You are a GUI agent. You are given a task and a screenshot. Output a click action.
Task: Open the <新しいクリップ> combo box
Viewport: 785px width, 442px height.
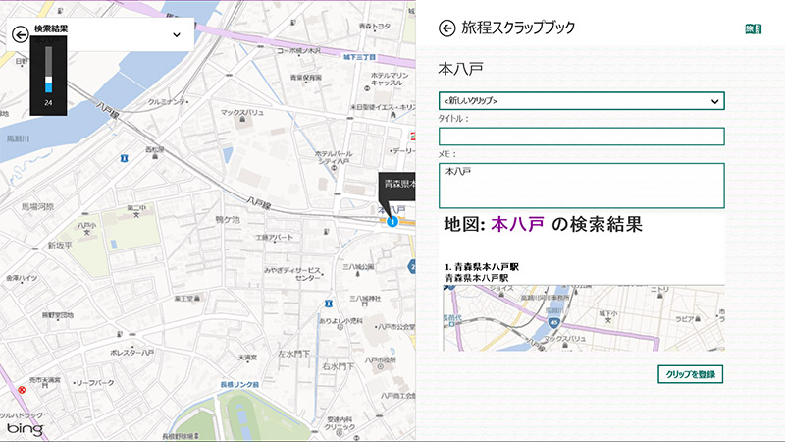coord(581,101)
